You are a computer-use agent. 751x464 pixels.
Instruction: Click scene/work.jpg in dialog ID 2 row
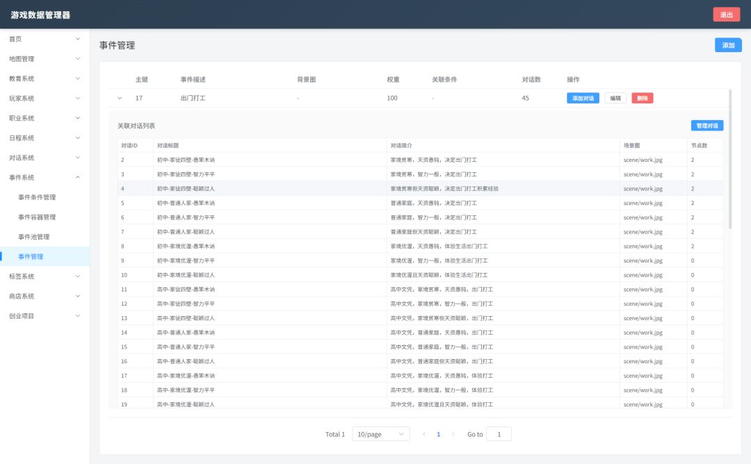point(643,160)
